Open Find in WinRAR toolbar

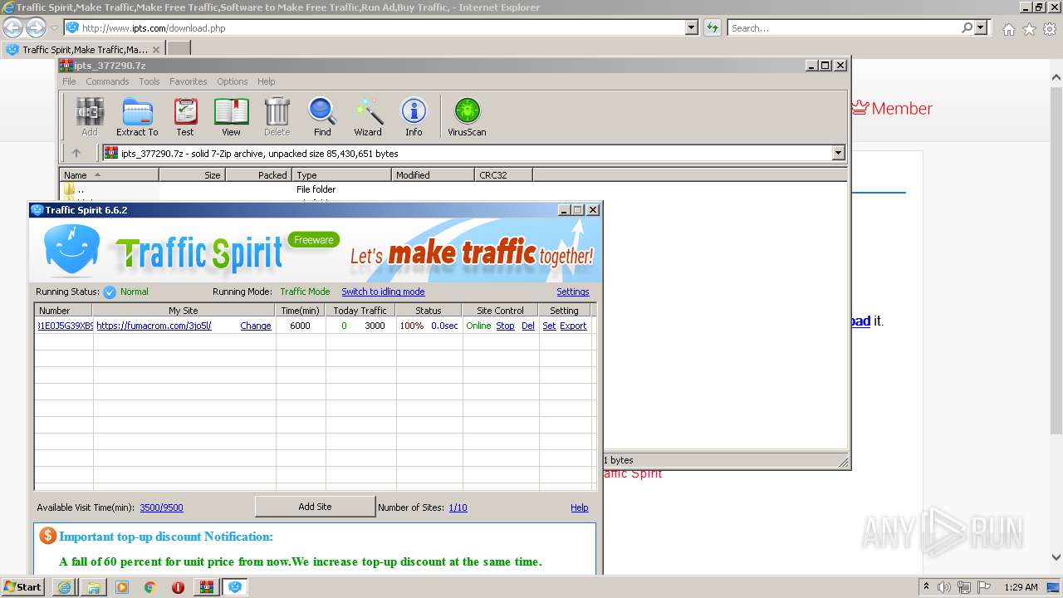(x=322, y=117)
